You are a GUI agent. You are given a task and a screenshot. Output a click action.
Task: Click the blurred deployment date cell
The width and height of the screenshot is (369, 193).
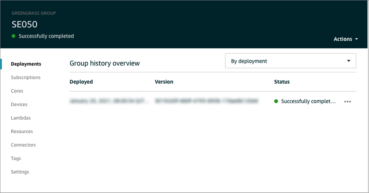point(109,101)
